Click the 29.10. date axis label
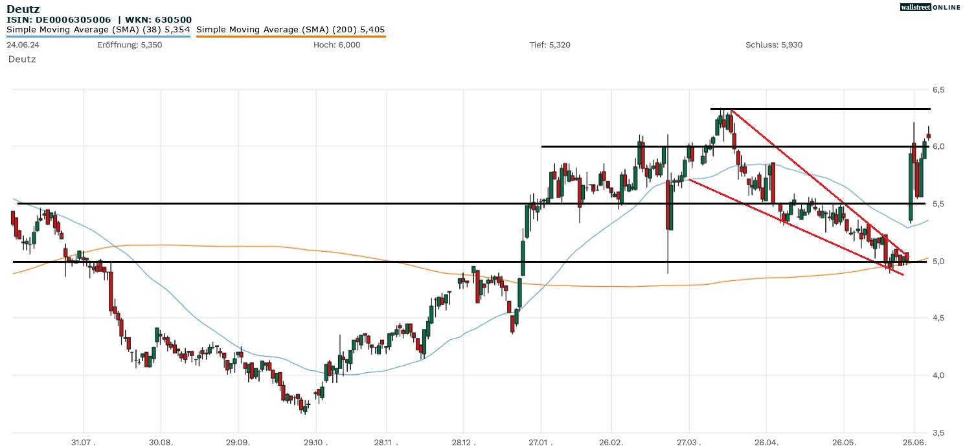The width and height of the screenshot is (965, 446). click(x=315, y=442)
